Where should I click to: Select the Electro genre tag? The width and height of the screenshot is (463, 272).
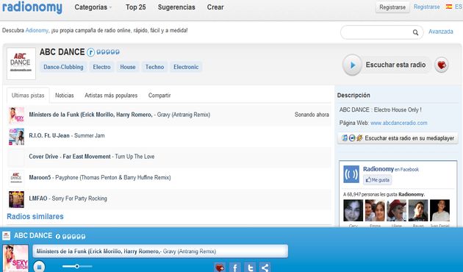coord(101,67)
